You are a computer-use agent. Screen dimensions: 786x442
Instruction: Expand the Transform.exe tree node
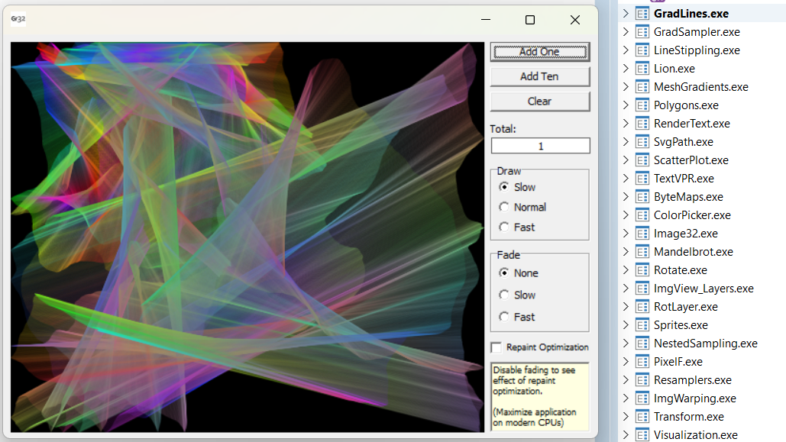[x=626, y=417]
